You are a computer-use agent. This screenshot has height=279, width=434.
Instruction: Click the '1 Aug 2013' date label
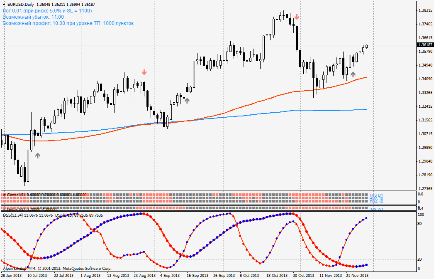tap(90, 275)
